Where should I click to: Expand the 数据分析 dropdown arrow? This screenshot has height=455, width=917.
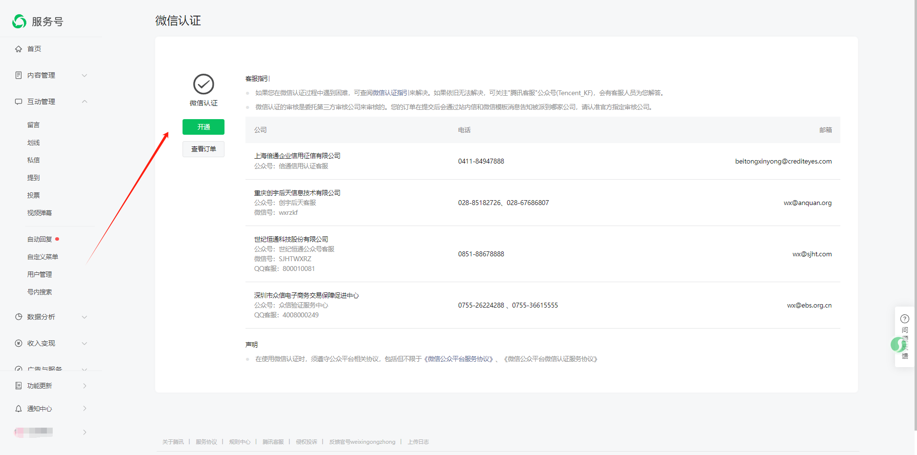[84, 317]
